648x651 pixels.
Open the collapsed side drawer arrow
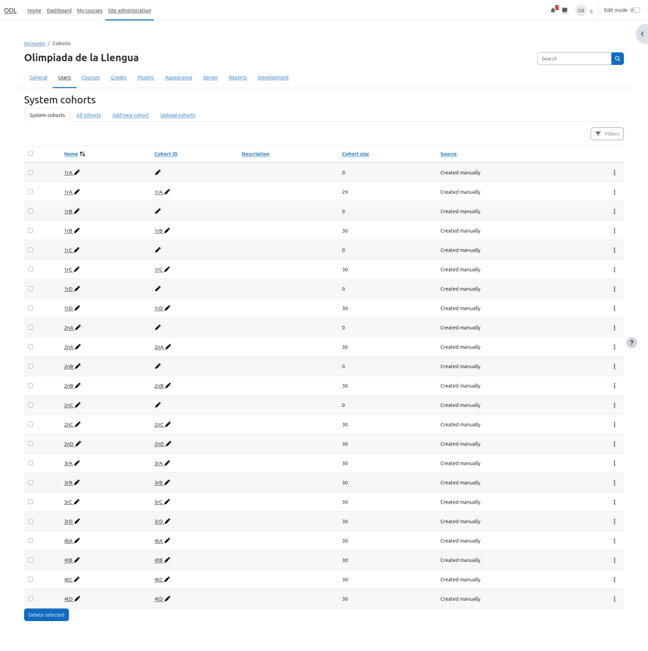coord(642,34)
